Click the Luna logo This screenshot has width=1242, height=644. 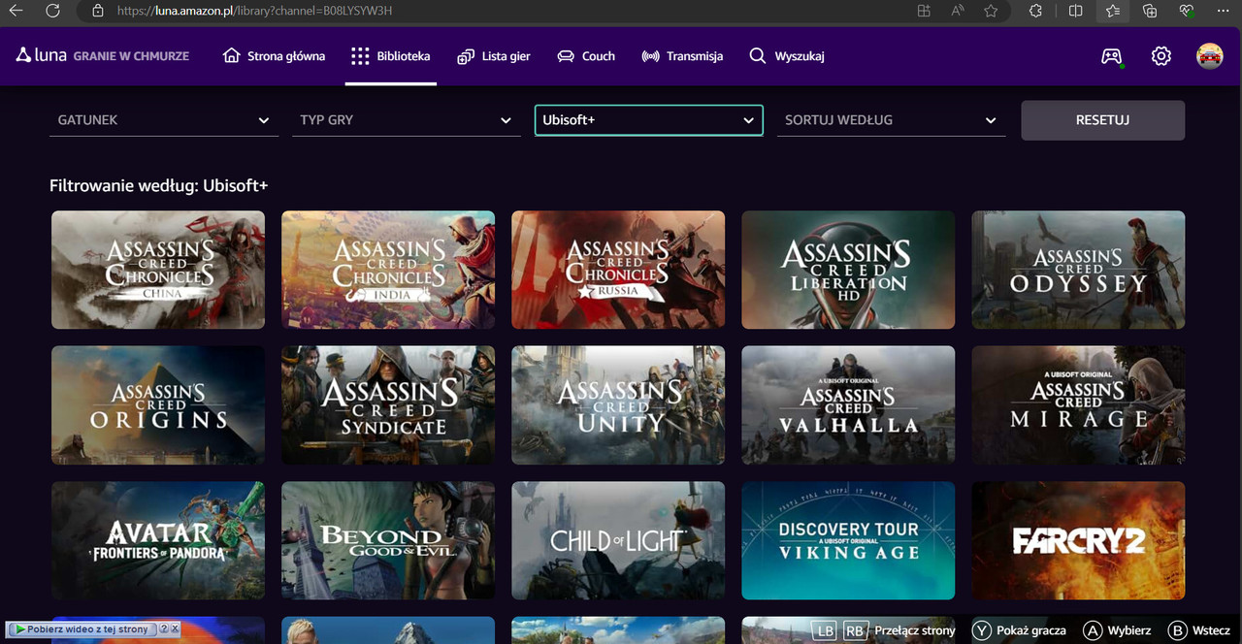42,55
